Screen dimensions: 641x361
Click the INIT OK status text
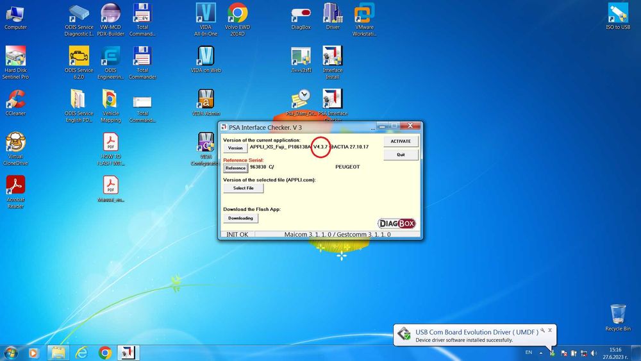(x=238, y=234)
